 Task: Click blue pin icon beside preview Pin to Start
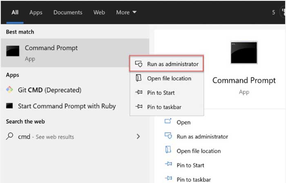point(168,164)
